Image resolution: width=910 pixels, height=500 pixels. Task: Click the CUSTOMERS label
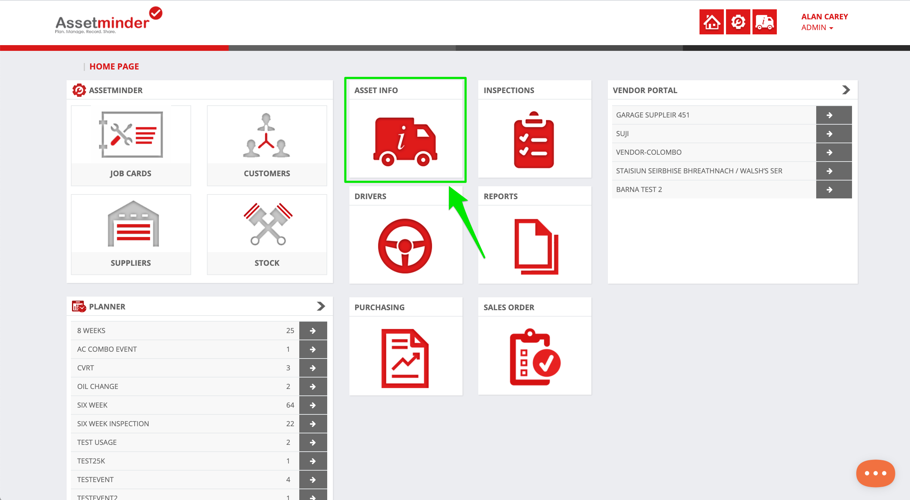(267, 173)
